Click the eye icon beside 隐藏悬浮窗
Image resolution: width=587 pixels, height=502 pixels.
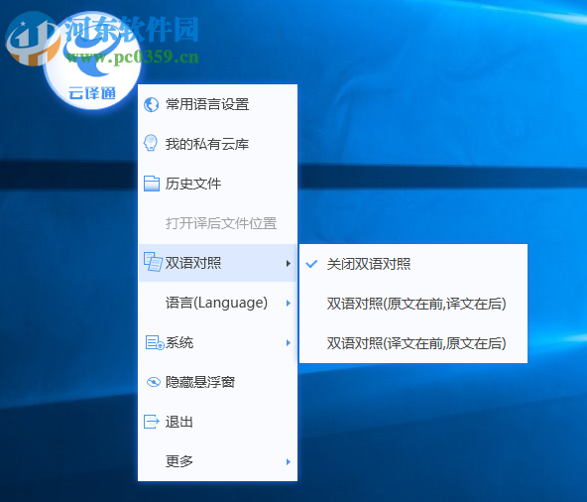point(154,382)
